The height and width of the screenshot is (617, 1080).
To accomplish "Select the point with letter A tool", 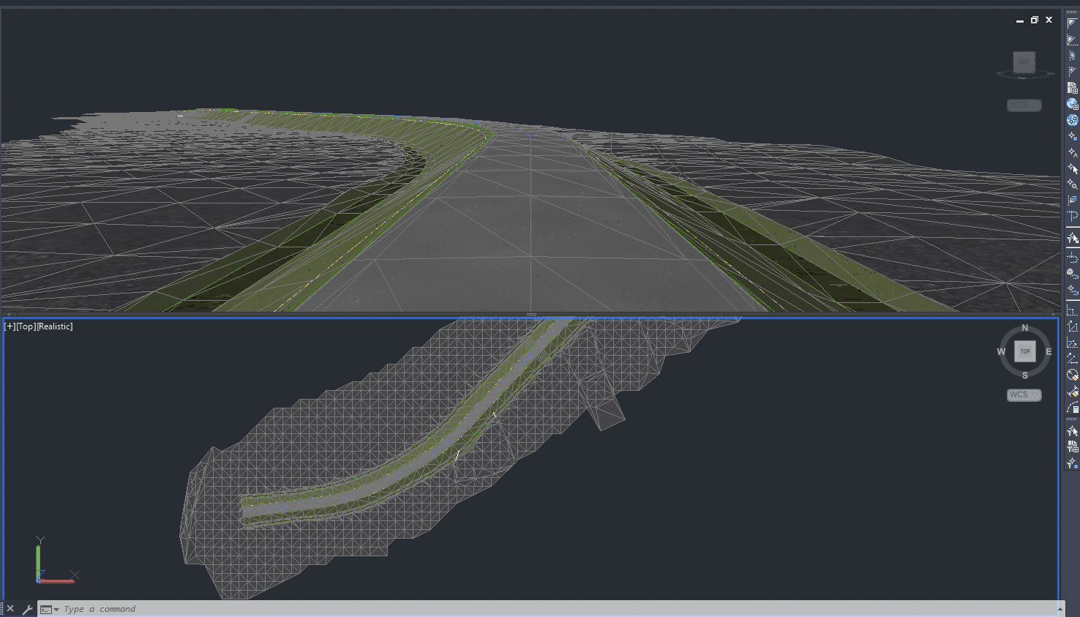I will tap(1073, 152).
